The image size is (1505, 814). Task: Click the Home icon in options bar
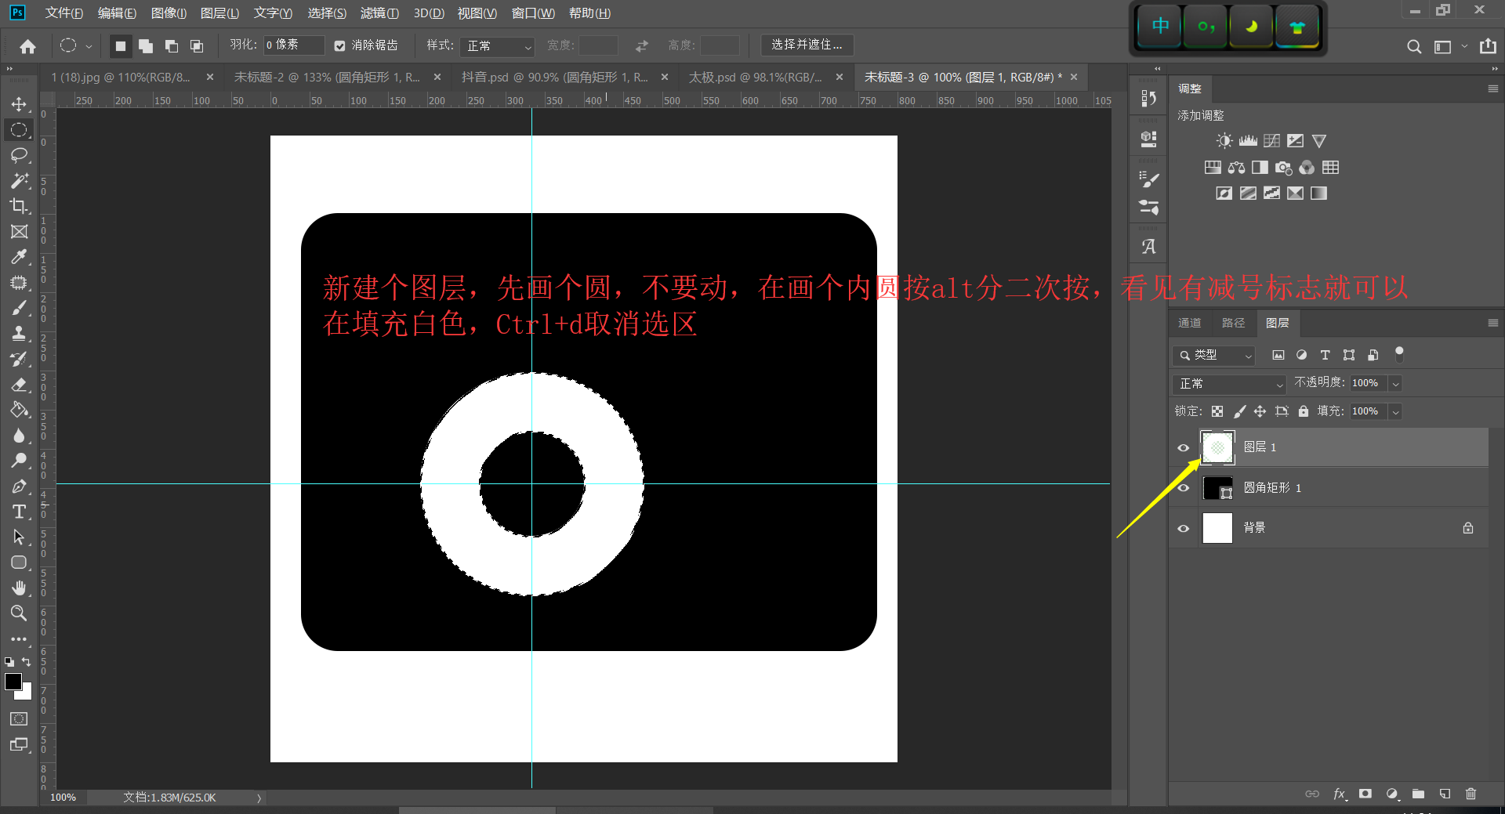pos(27,46)
